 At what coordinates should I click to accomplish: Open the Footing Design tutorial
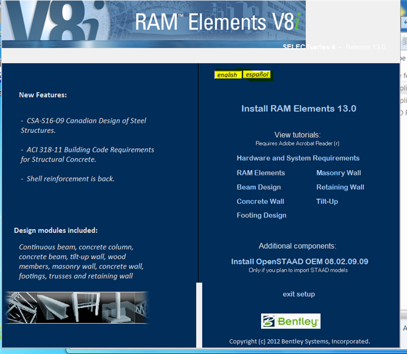pos(261,215)
